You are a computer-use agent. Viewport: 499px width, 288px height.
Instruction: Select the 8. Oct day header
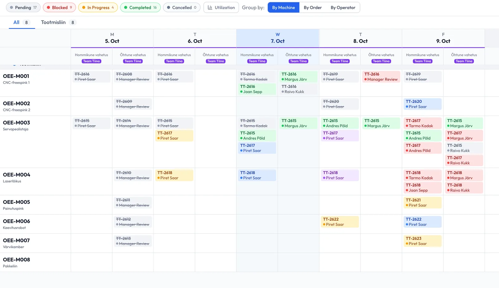[x=361, y=38]
